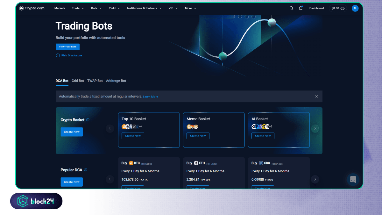
Task: Click View Your Bots button
Action: pos(67,47)
